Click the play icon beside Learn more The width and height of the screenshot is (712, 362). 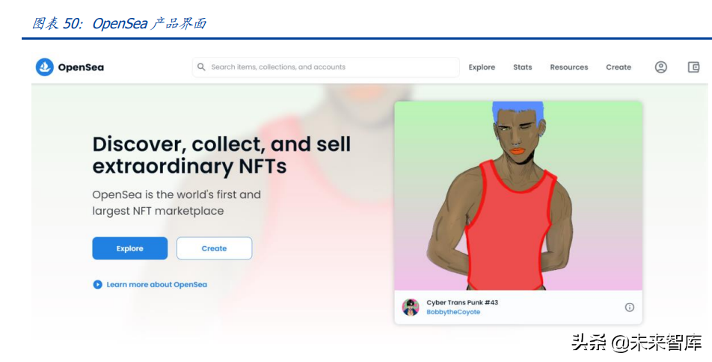click(x=97, y=284)
